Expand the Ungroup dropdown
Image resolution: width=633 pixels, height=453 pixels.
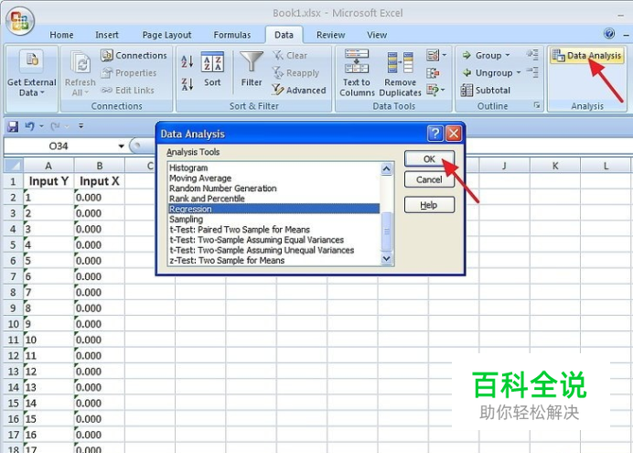(519, 73)
